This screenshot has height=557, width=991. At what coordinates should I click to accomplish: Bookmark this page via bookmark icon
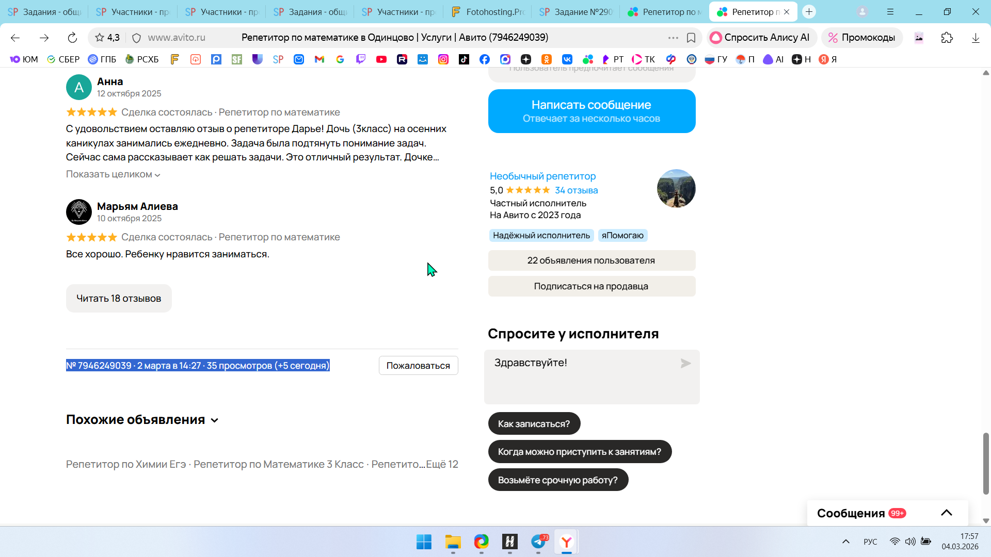691,38
